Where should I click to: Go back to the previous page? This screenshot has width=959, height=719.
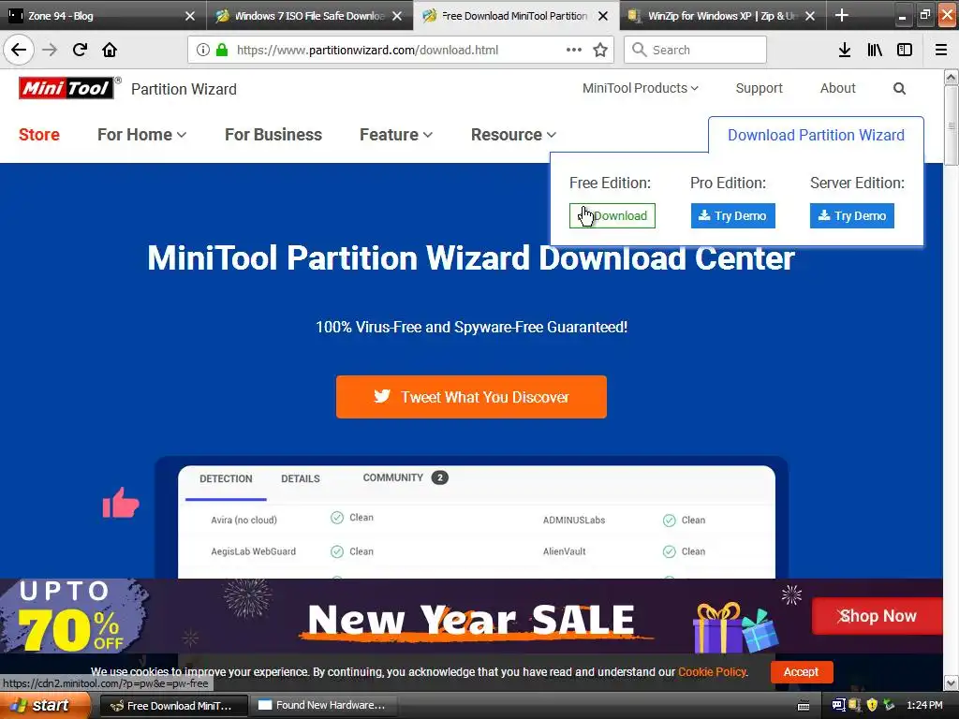pyautogui.click(x=19, y=50)
